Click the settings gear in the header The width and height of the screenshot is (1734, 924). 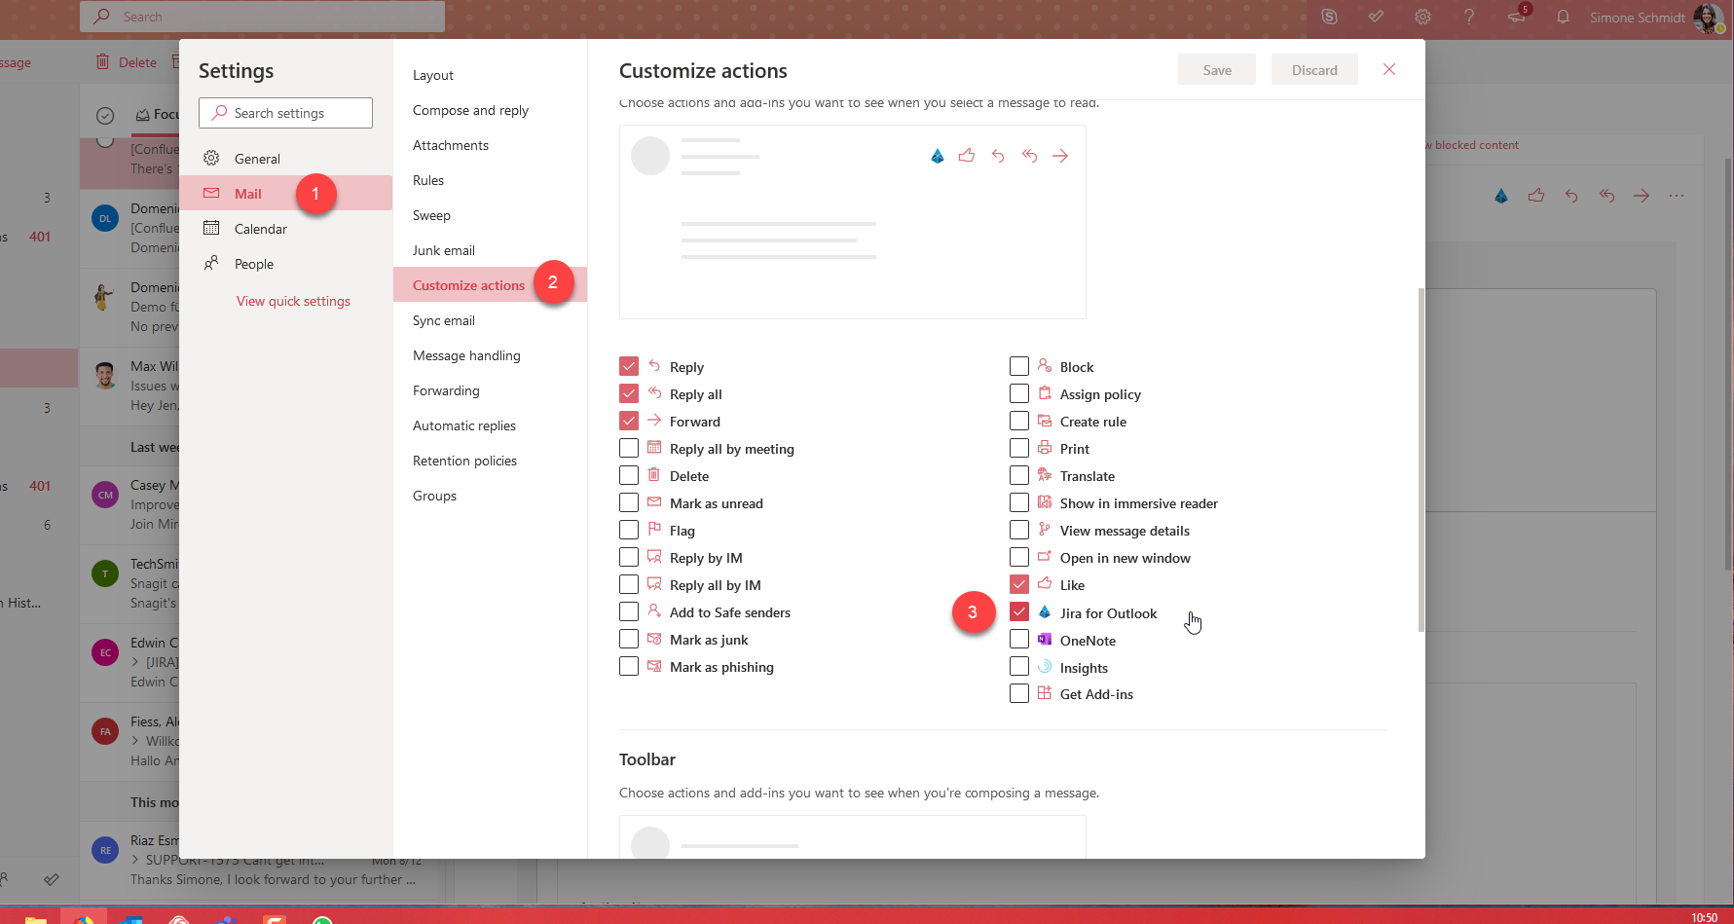point(1422,17)
